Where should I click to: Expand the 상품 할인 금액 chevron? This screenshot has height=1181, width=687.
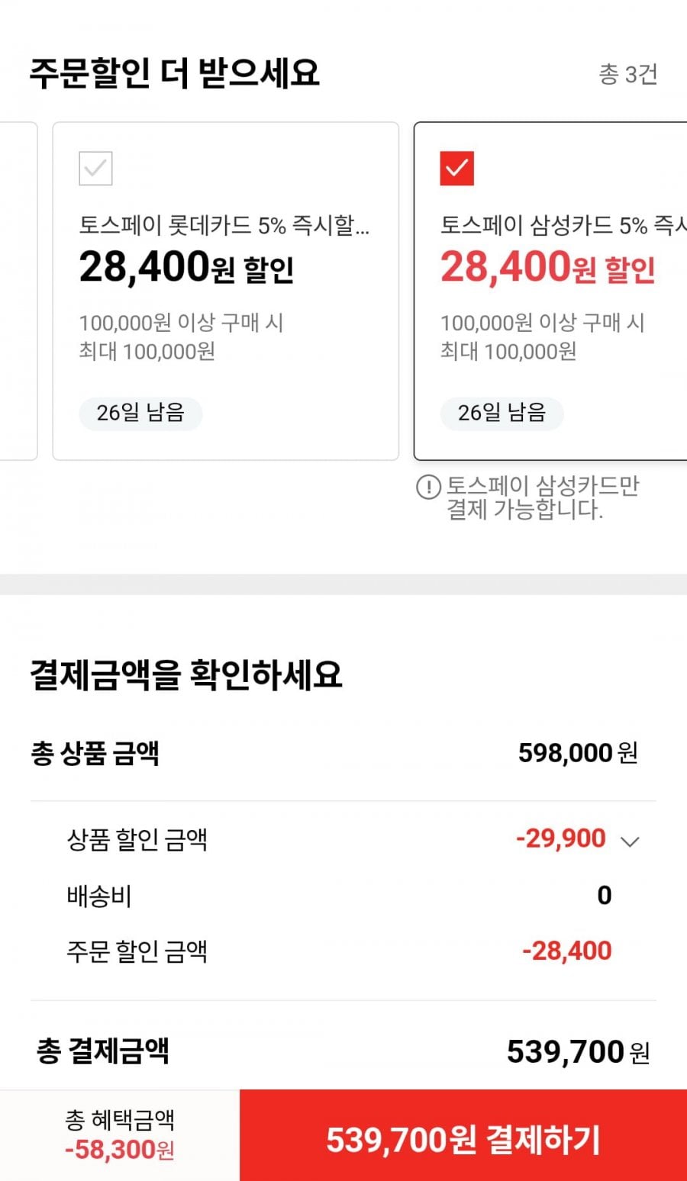point(630,842)
